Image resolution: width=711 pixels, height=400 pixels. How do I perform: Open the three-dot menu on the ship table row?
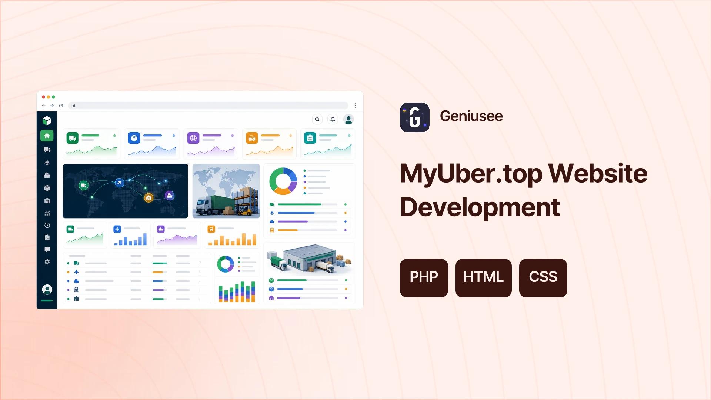(201, 281)
